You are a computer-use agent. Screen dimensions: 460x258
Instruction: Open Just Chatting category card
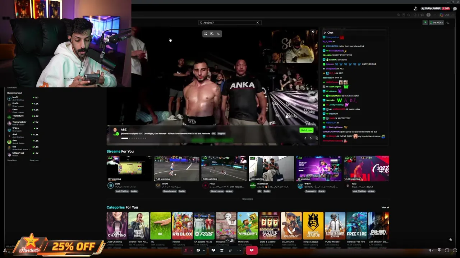pyautogui.click(x=117, y=226)
